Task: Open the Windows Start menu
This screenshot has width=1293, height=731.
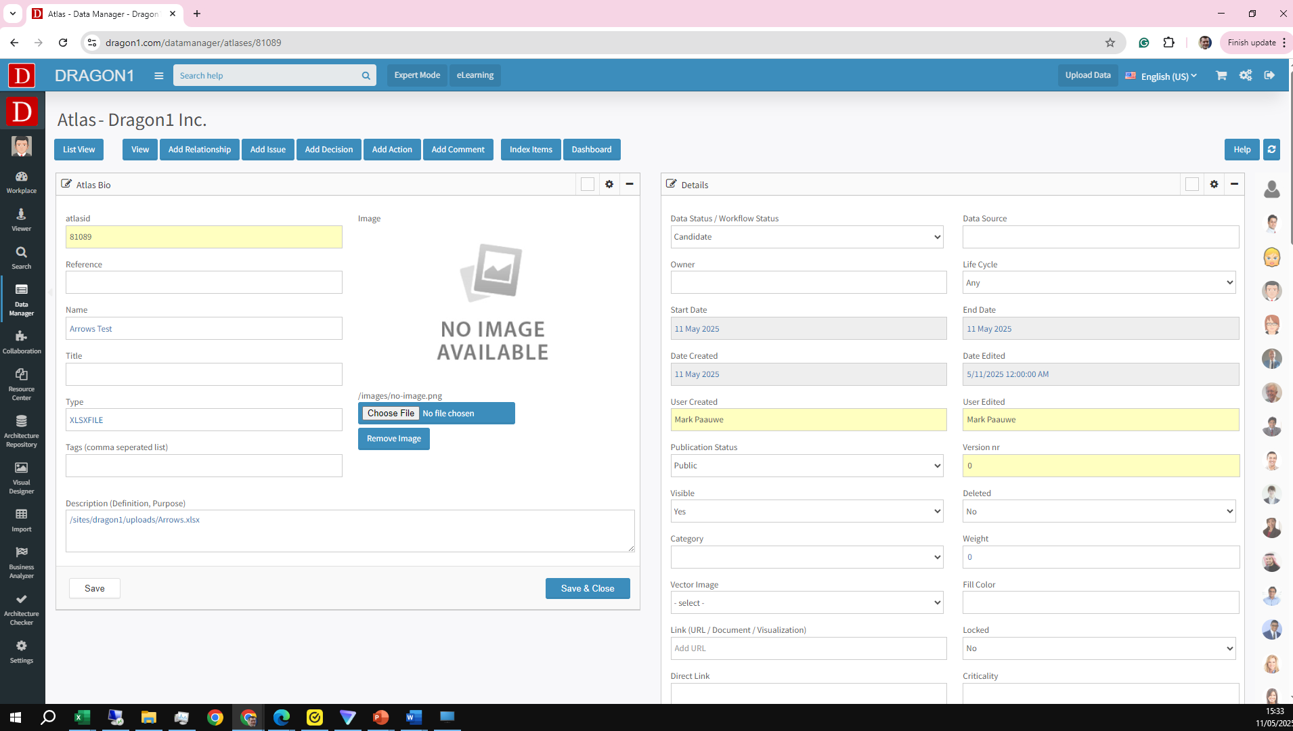Action: [15, 717]
